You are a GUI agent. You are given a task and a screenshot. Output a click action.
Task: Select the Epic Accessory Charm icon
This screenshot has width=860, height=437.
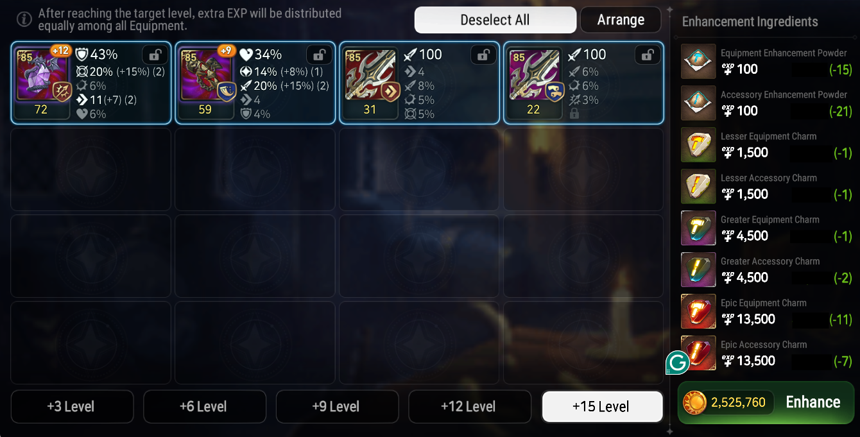[698, 354]
